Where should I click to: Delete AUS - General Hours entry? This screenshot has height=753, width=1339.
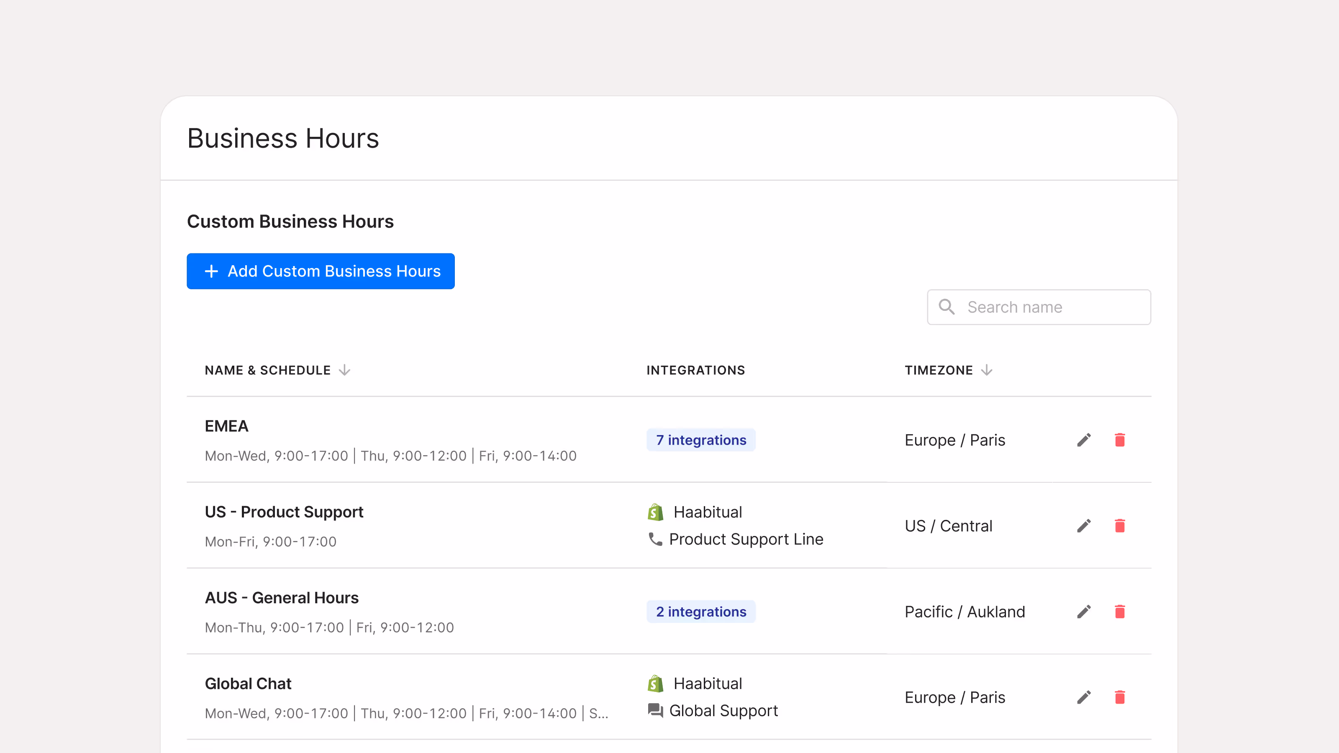tap(1120, 612)
